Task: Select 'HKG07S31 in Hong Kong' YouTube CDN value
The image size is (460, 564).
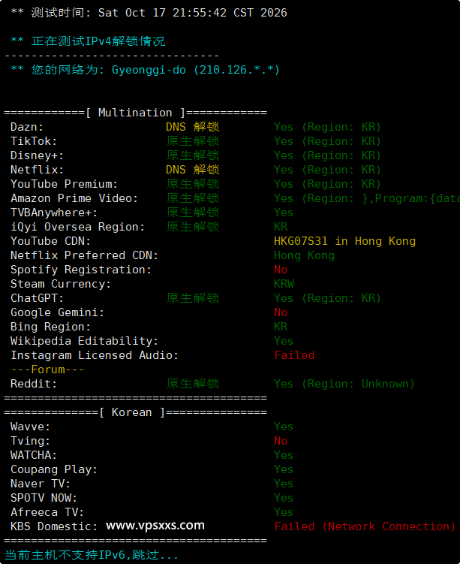Action: pyautogui.click(x=344, y=241)
